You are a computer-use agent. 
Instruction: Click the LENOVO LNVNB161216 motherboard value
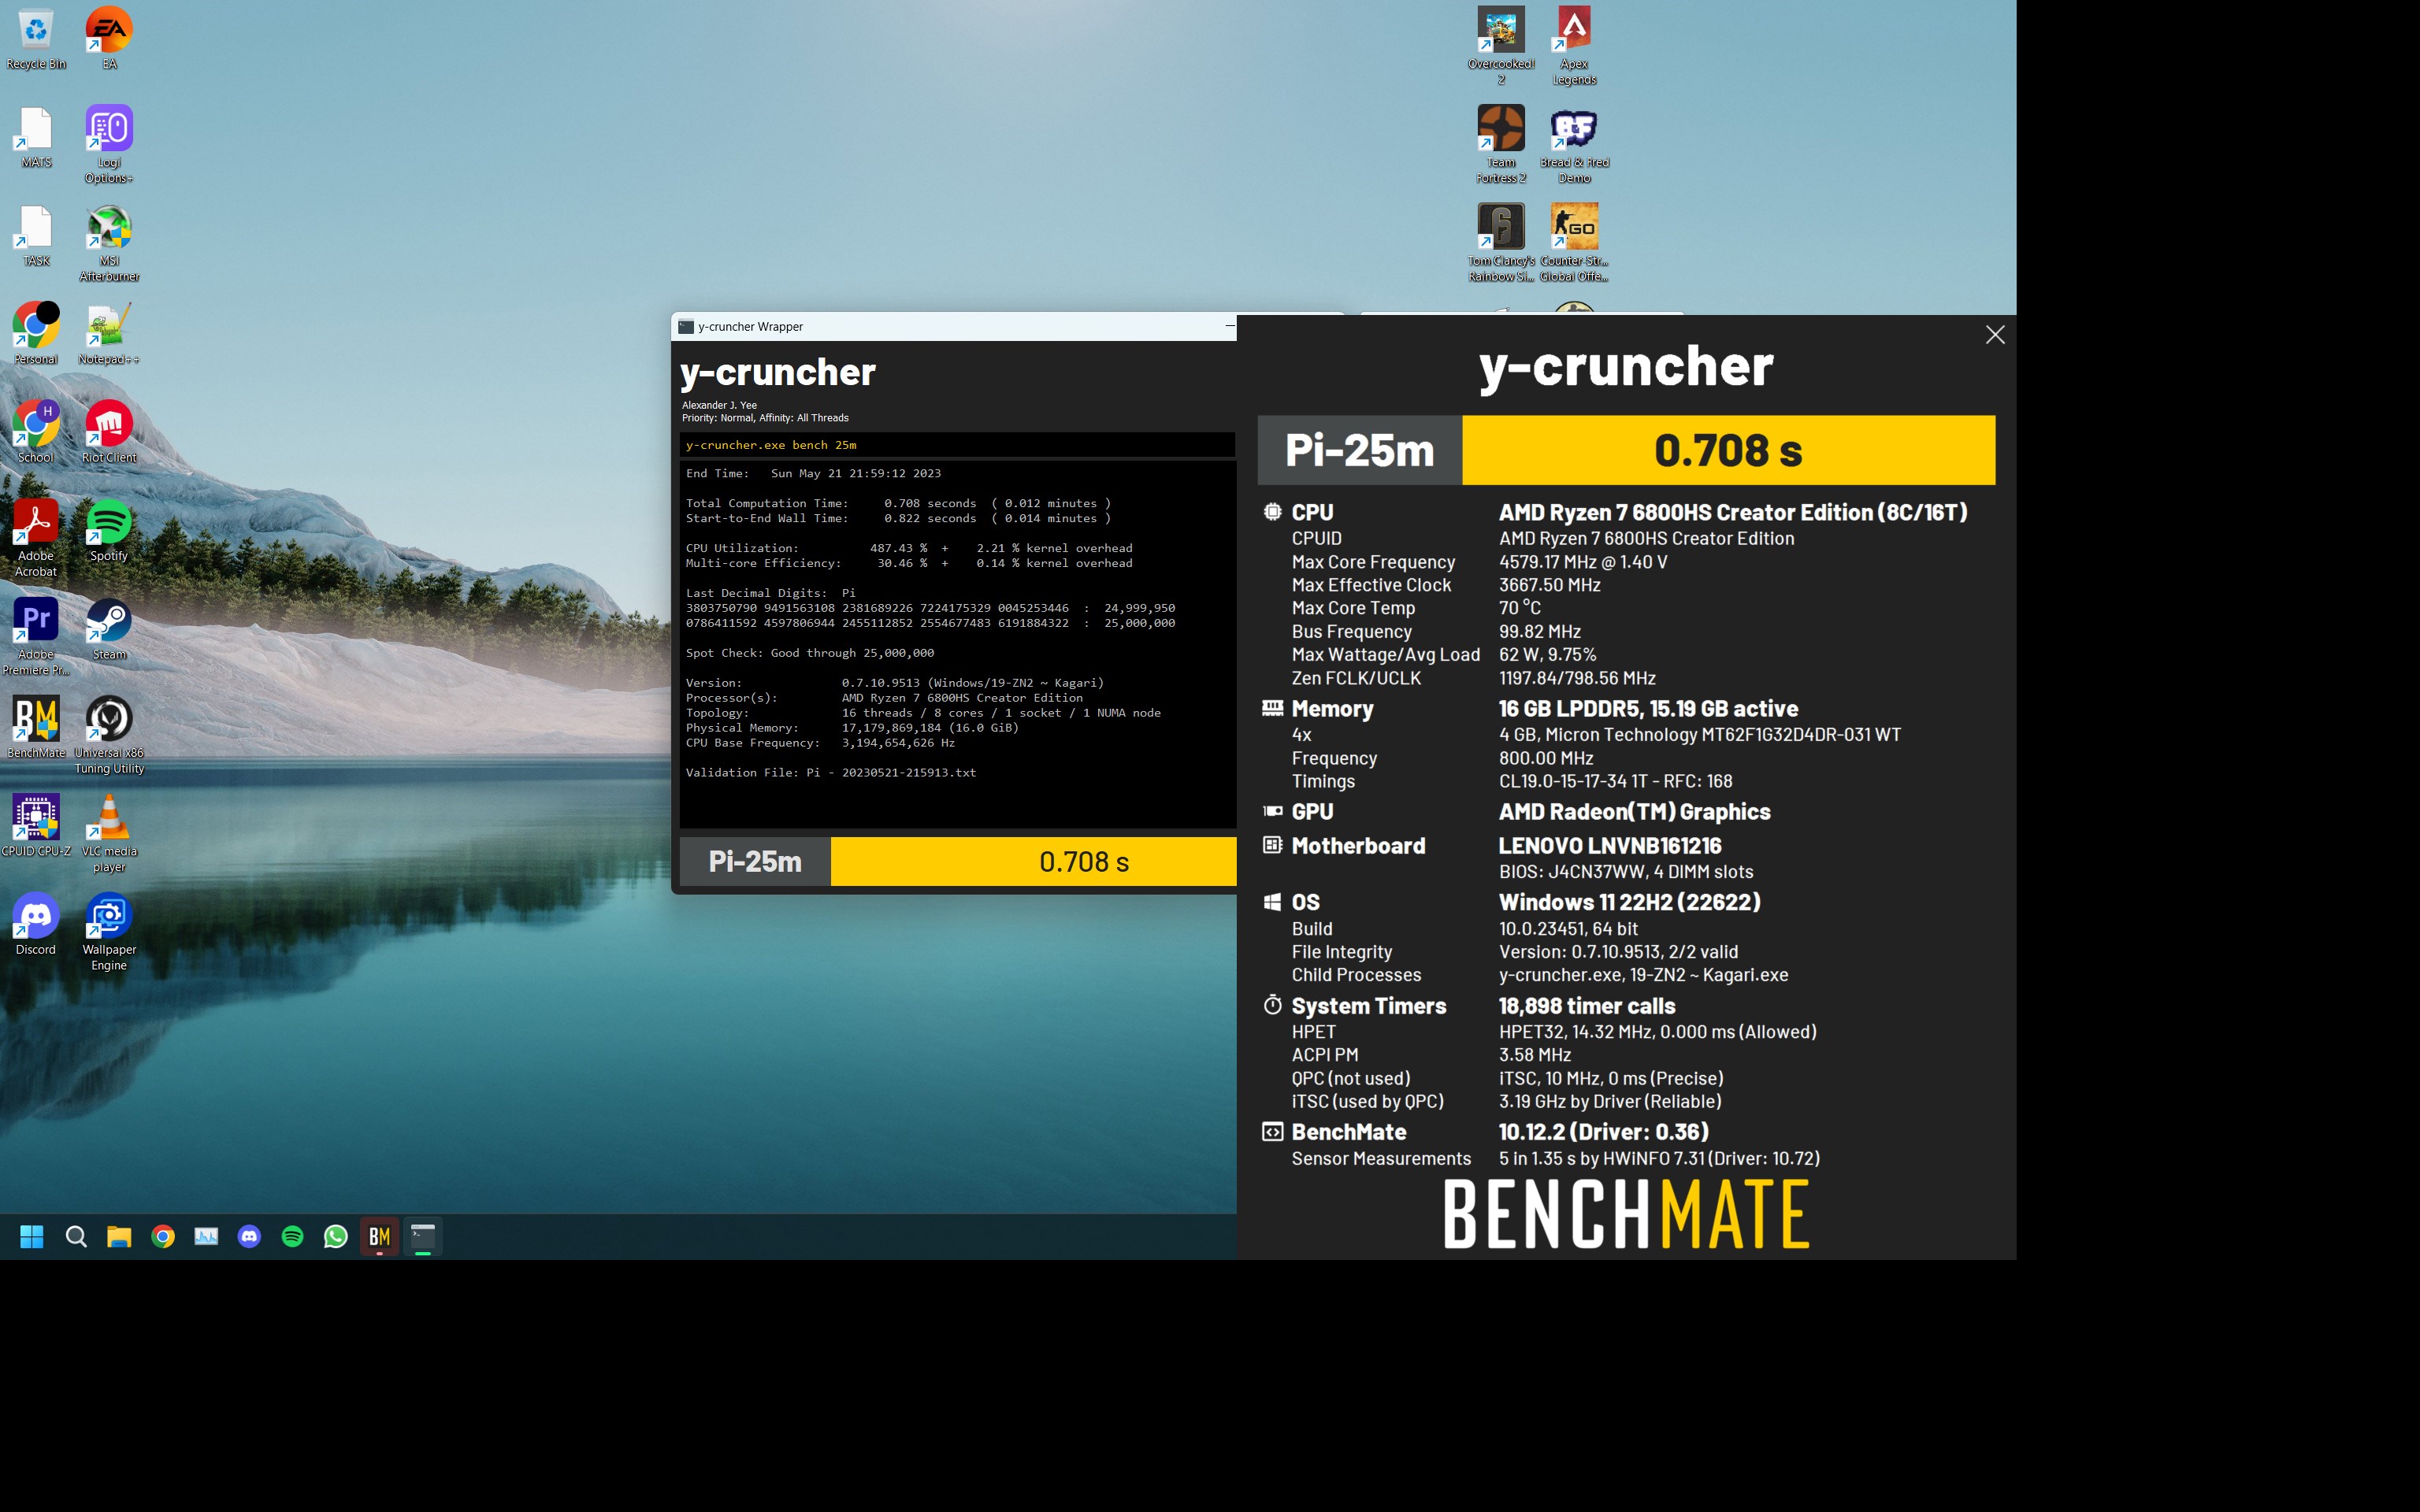pos(1610,845)
